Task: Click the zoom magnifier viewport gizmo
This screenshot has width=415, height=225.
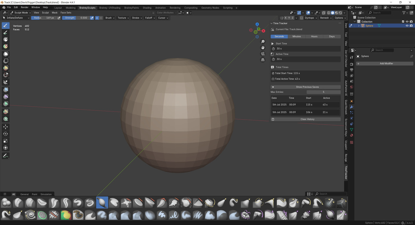Action: pyautogui.click(x=263, y=42)
